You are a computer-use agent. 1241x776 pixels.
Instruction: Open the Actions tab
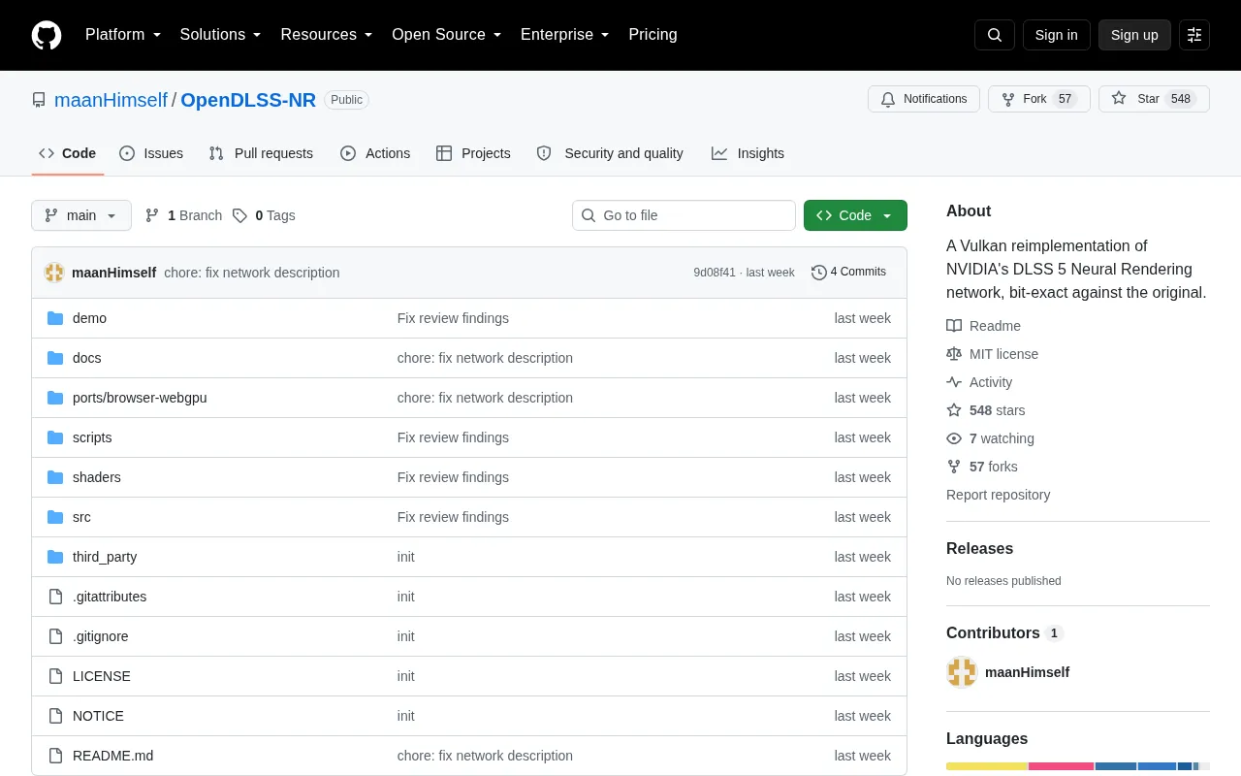coord(375,153)
